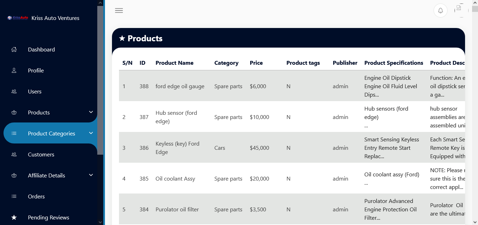Image resolution: width=478 pixels, height=225 pixels.
Task: Click the hamburger menu icon
Action: [119, 10]
